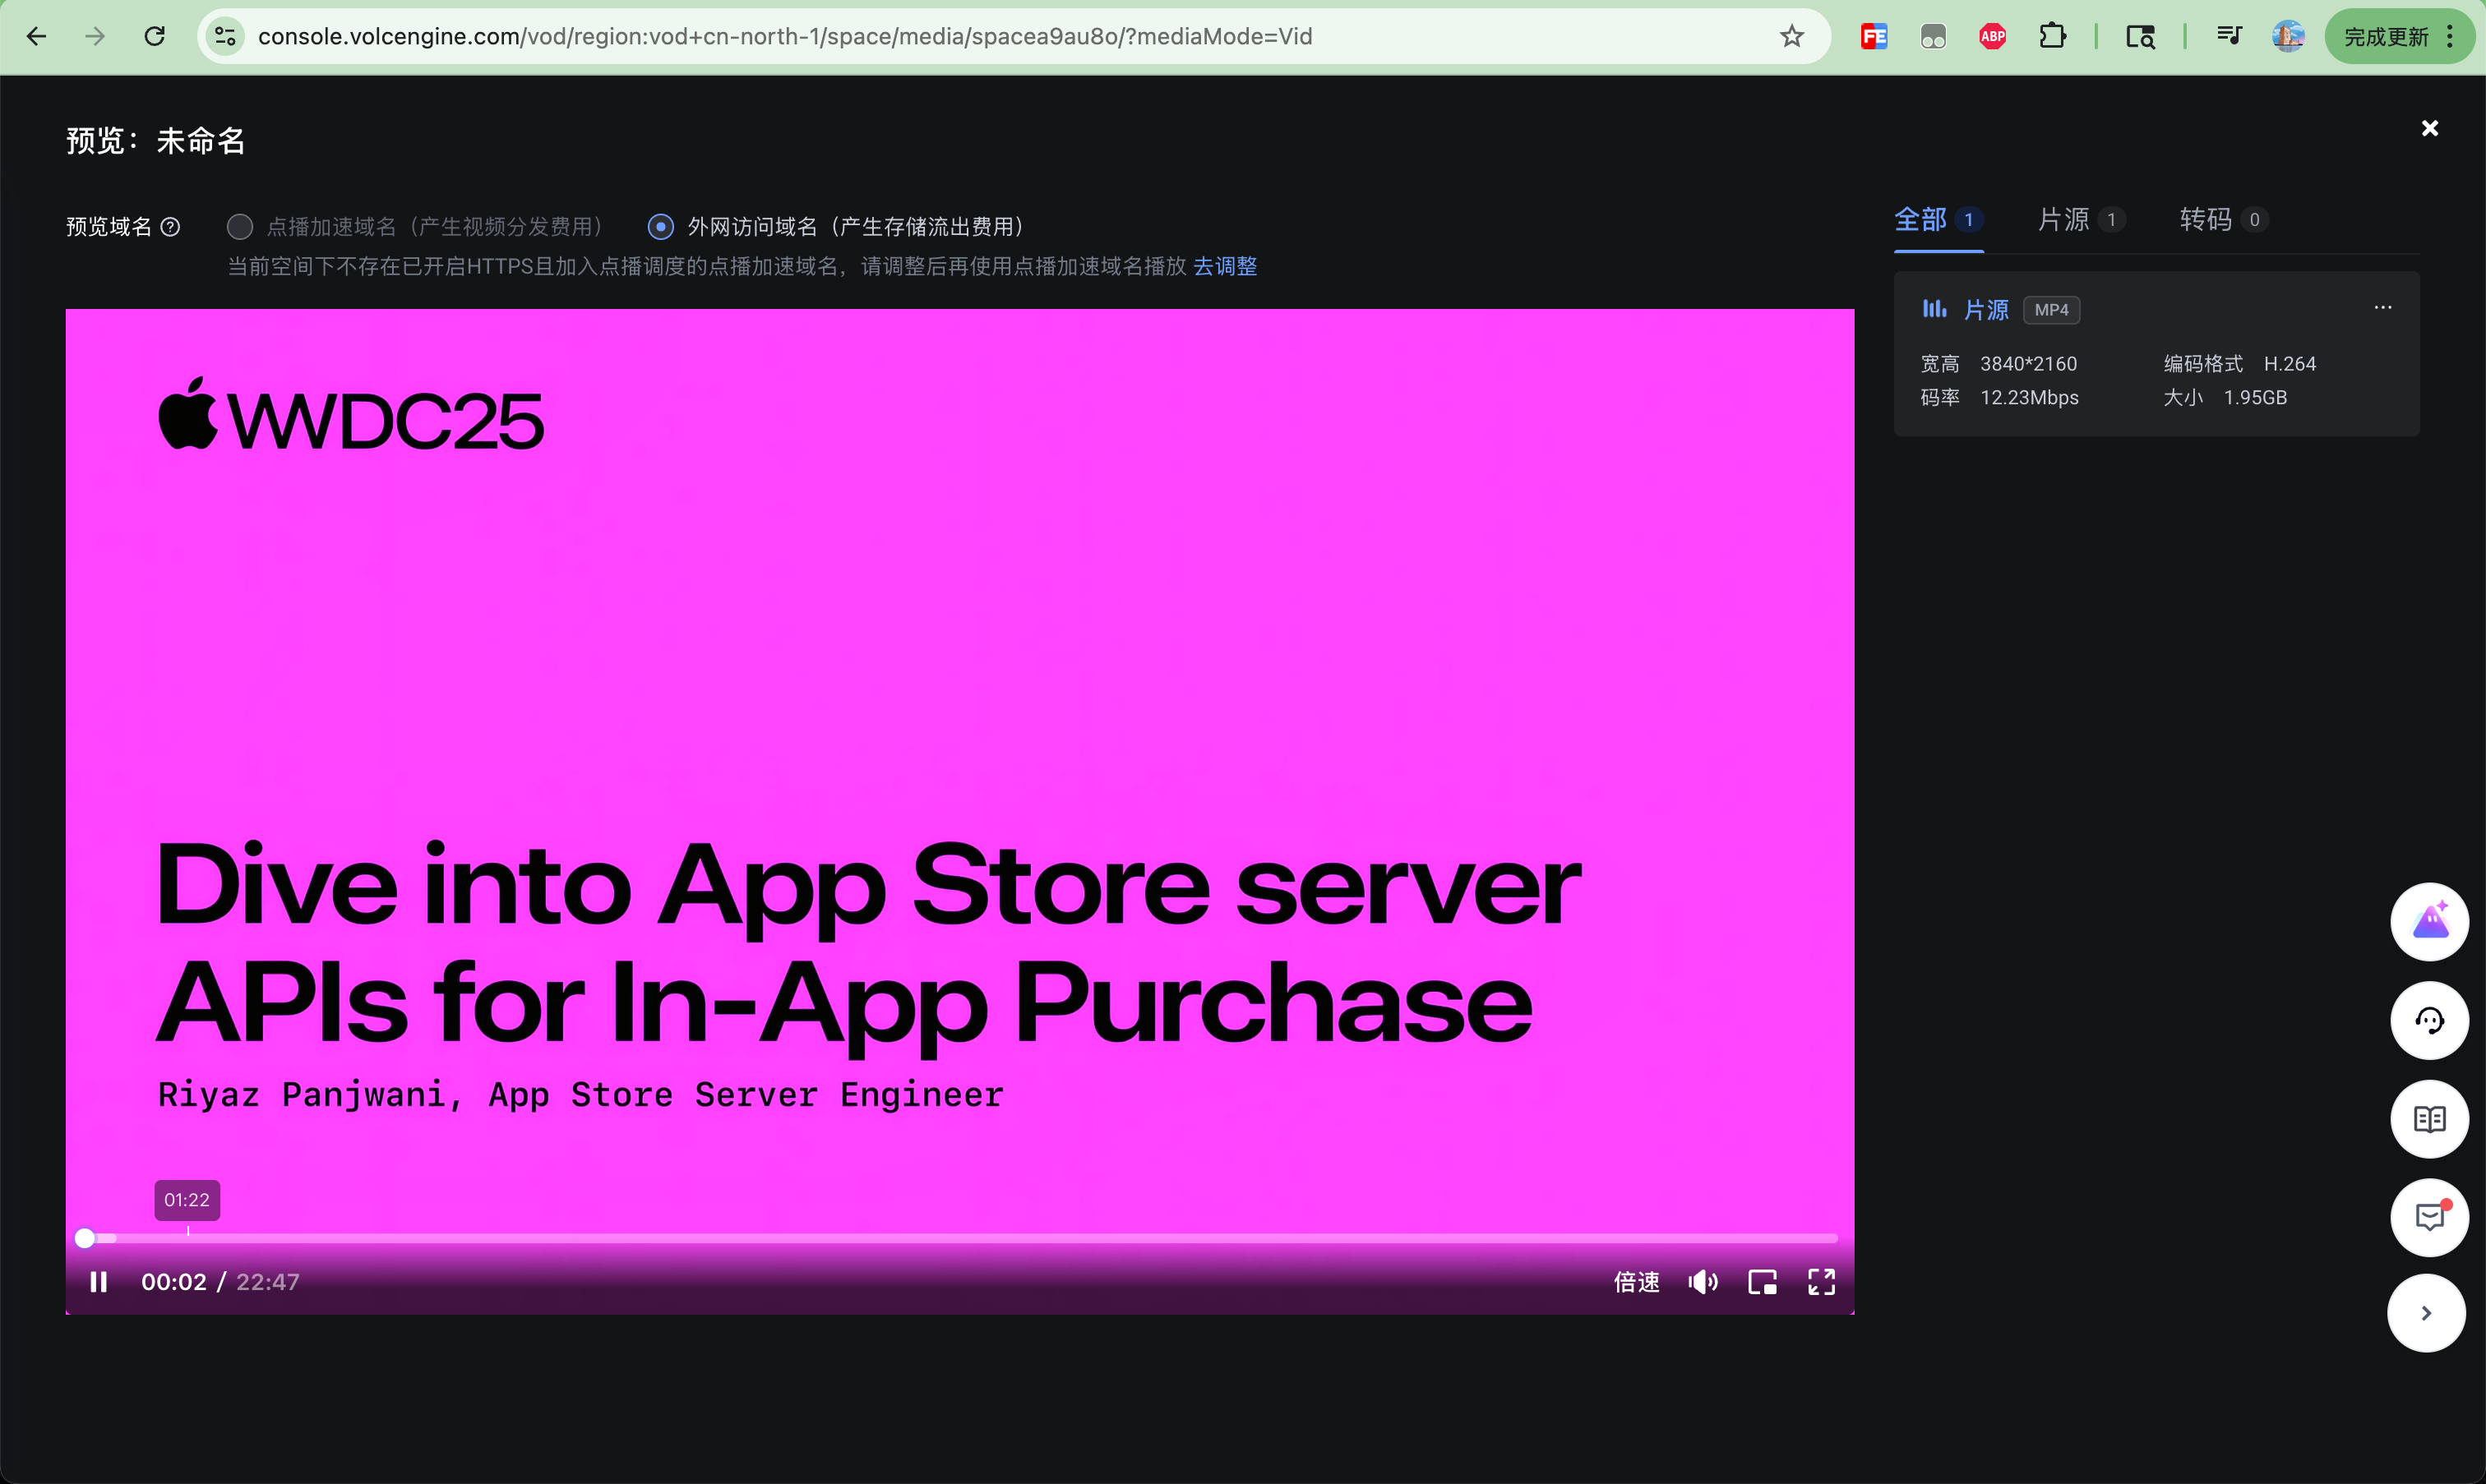Image resolution: width=2486 pixels, height=1484 pixels.
Task: Enter fullscreen video mode
Action: pos(1821,1282)
